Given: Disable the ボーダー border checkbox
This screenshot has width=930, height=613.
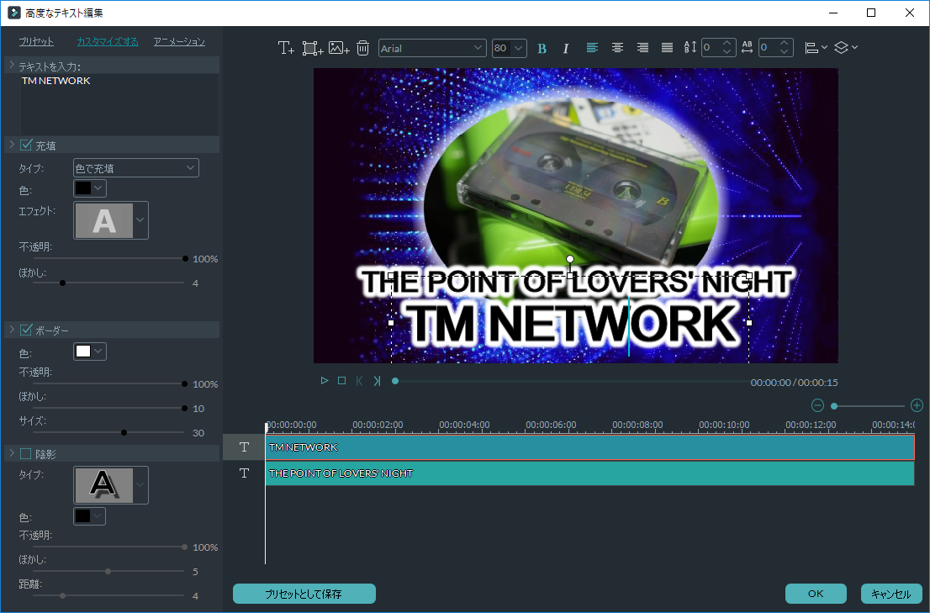Looking at the screenshot, I should (x=26, y=330).
